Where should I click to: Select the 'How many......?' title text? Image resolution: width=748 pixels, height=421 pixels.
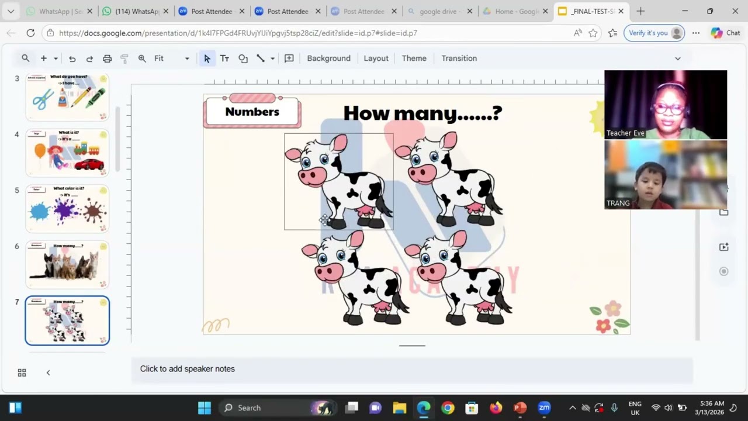422,113
